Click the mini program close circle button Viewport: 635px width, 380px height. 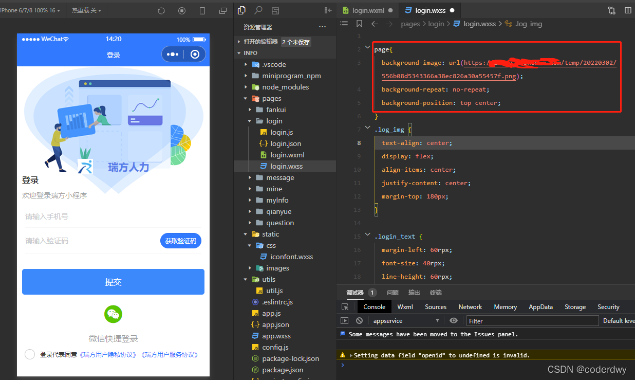195,55
